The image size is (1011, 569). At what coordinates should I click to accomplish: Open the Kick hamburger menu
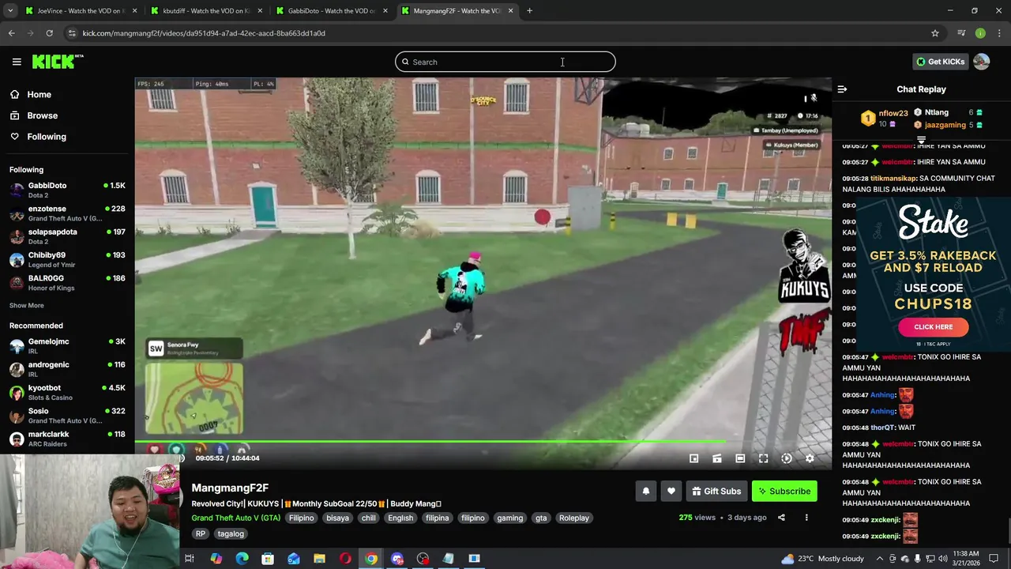(17, 62)
